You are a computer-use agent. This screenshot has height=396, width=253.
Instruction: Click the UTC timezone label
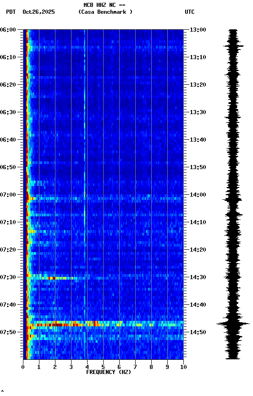(x=190, y=12)
